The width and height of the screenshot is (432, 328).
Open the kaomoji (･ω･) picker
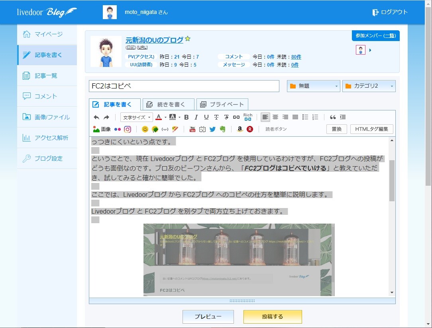165,129
